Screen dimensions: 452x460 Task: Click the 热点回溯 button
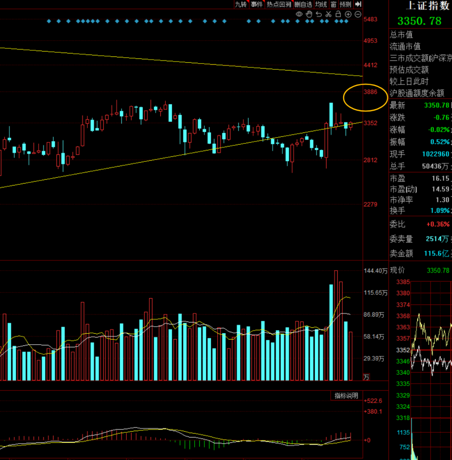click(279, 4)
